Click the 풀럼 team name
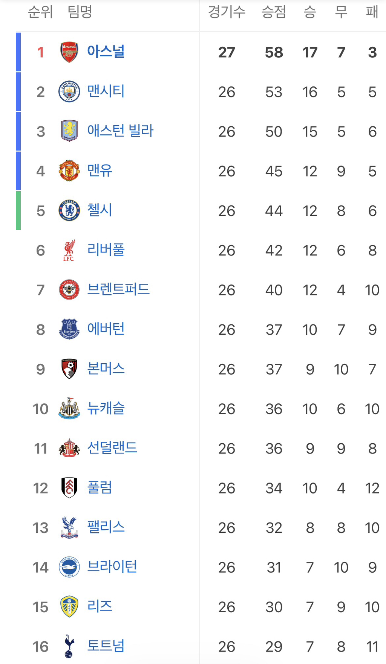Image resolution: width=386 pixels, height=664 pixels. (100, 487)
